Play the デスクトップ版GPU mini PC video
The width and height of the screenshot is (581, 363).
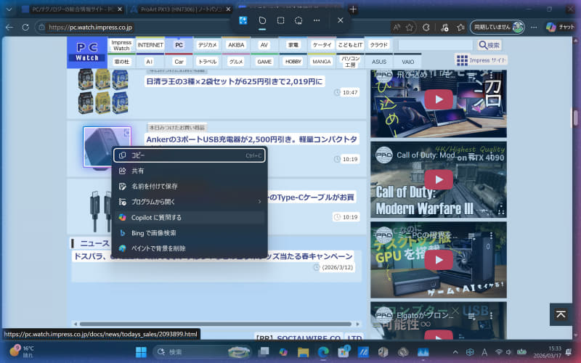[439, 259]
